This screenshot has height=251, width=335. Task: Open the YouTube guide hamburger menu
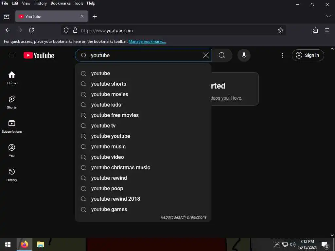tap(12, 55)
